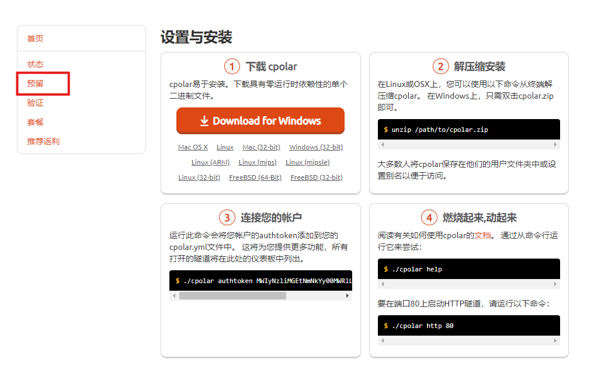The height and width of the screenshot is (380, 615).
Task: Open the 套餐 sidebar entry
Action: pyautogui.click(x=35, y=122)
